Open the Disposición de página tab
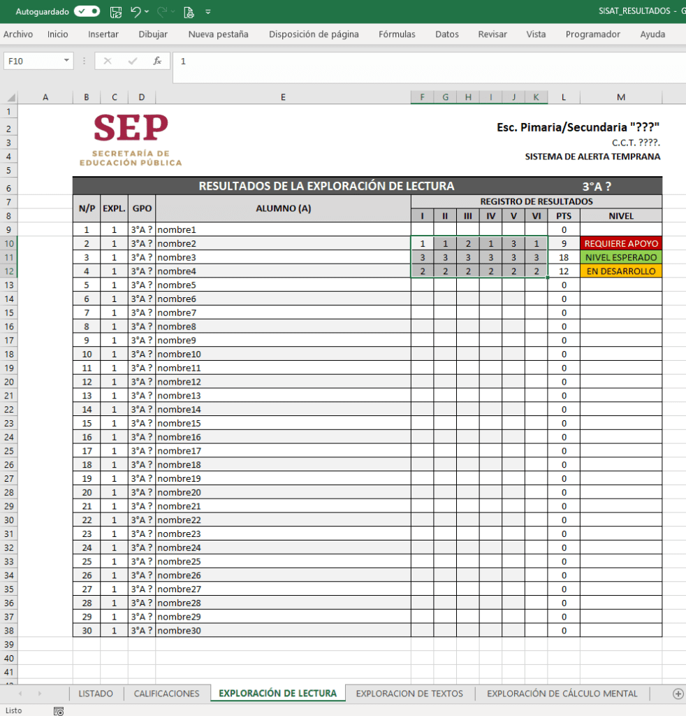Screen dimensions: 686x716 [x=314, y=34]
